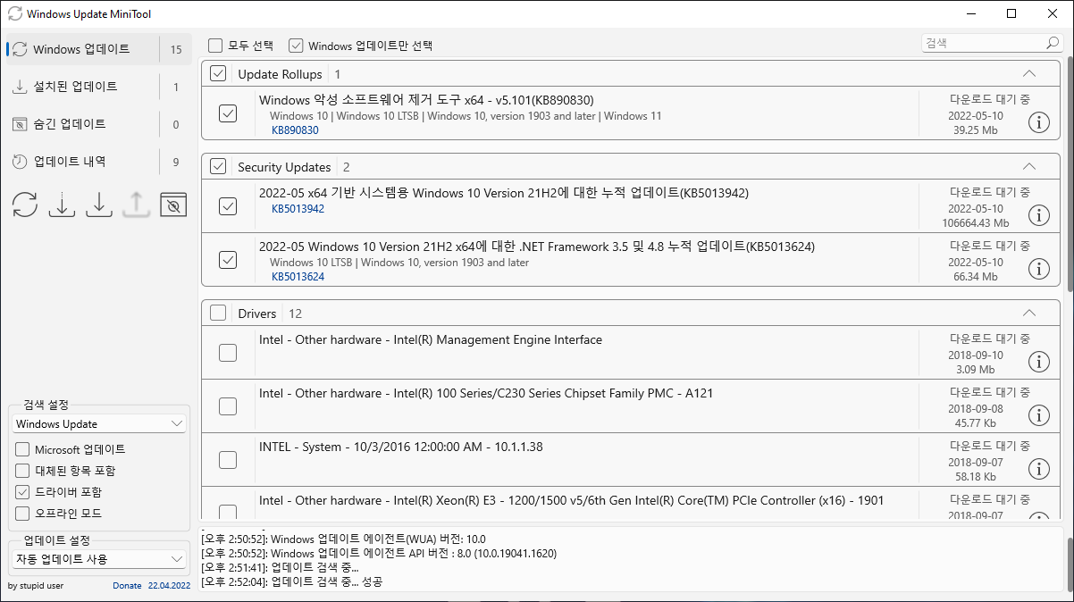Uncheck the KB5013942 update checkbox

click(x=228, y=206)
